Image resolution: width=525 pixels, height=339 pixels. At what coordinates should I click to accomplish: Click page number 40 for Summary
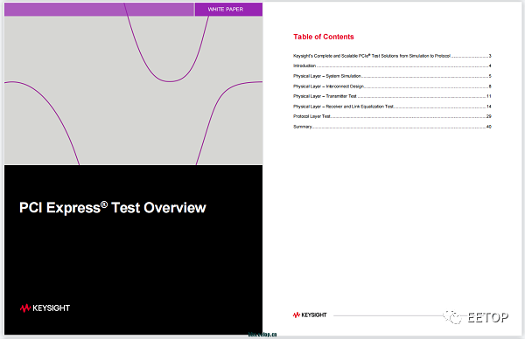click(489, 127)
